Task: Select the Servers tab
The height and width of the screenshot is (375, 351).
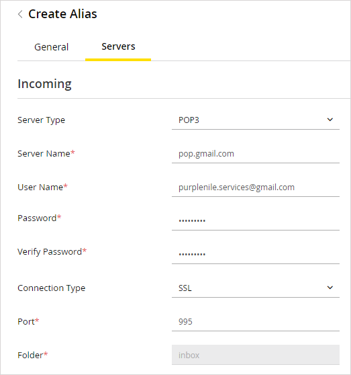Action: pos(118,46)
